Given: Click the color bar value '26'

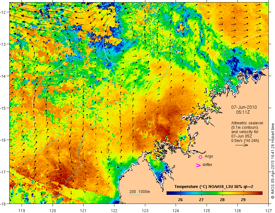Looking at the screenshot, I should coord(180,200).
